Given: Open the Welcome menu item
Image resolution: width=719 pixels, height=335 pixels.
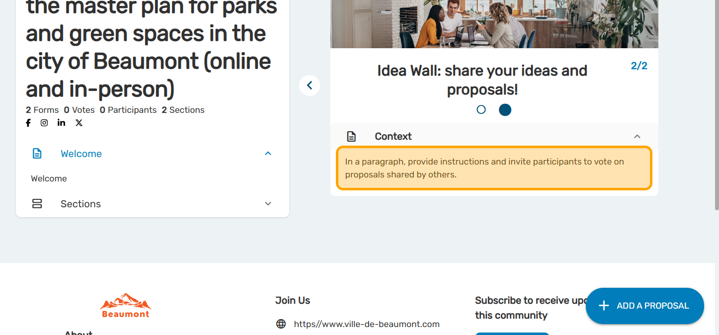Looking at the screenshot, I should (81, 154).
